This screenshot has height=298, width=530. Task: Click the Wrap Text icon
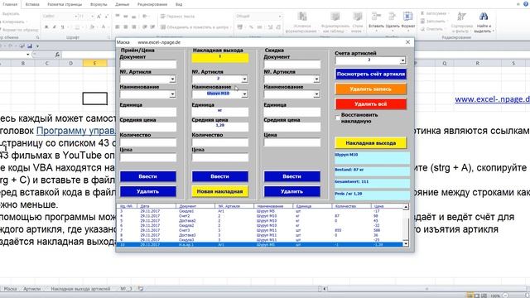coord(163,17)
